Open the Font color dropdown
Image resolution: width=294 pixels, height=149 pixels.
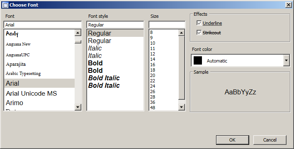coord(286,60)
